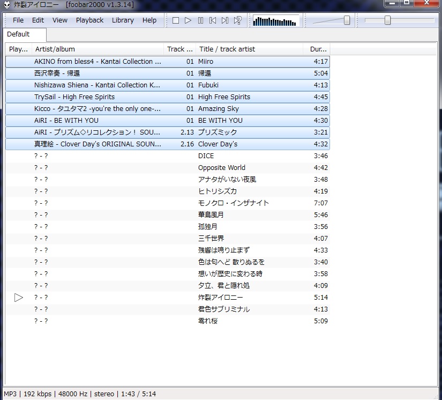Sort by Duration column header
442x400 pixels.
click(x=316, y=49)
